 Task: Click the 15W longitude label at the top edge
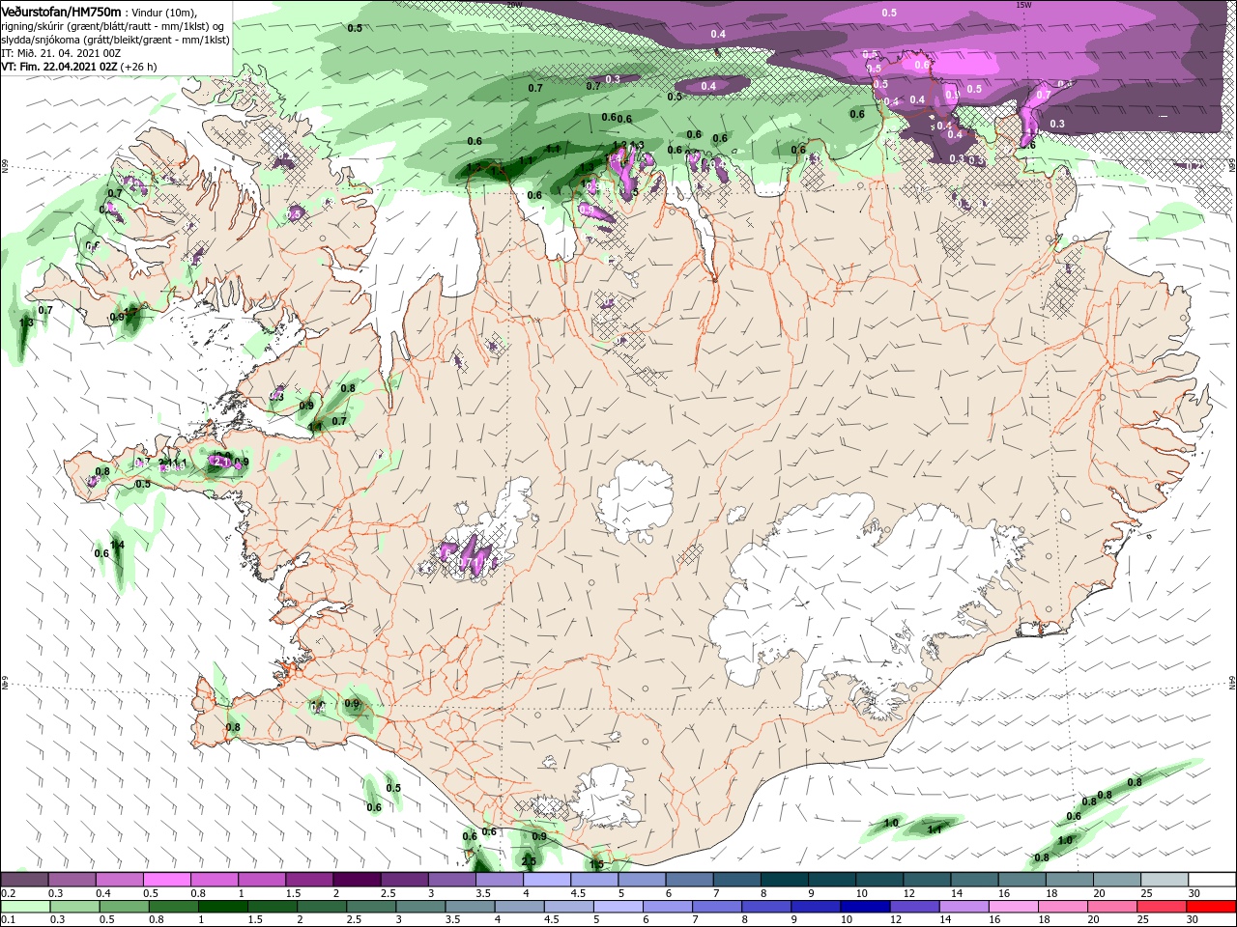point(1023,5)
